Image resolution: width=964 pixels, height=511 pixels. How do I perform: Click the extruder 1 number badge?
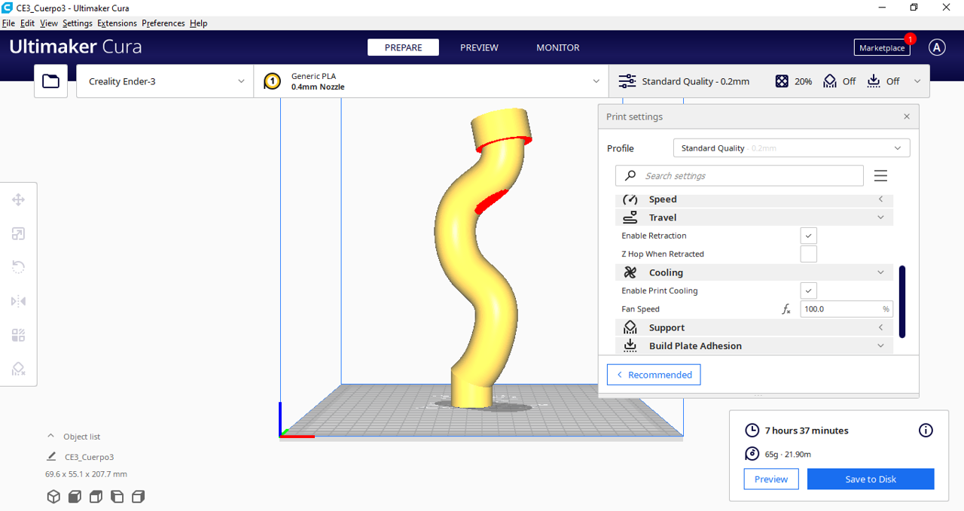coord(272,81)
